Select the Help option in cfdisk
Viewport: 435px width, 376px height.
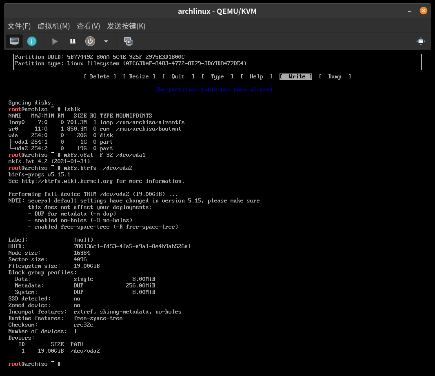pyautogui.click(x=257, y=77)
